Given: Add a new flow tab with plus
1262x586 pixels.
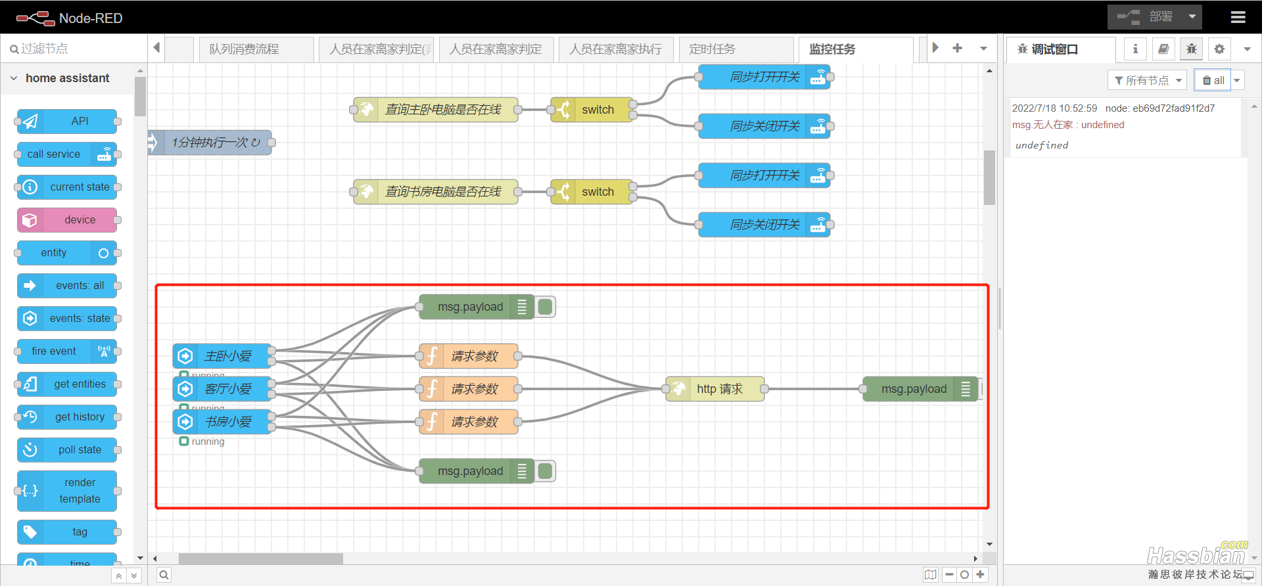Looking at the screenshot, I should [x=958, y=48].
